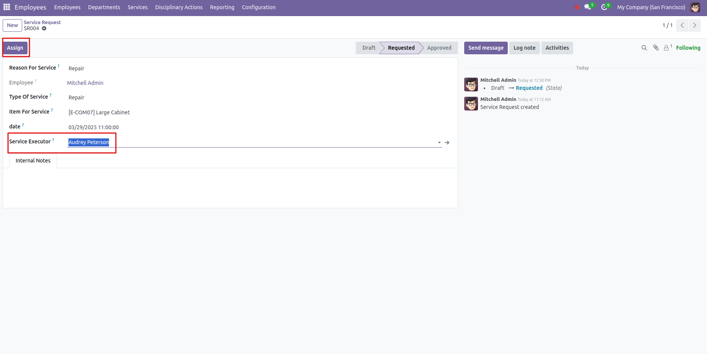Click the search icon in the chatter
The image size is (707, 354).
tap(644, 48)
